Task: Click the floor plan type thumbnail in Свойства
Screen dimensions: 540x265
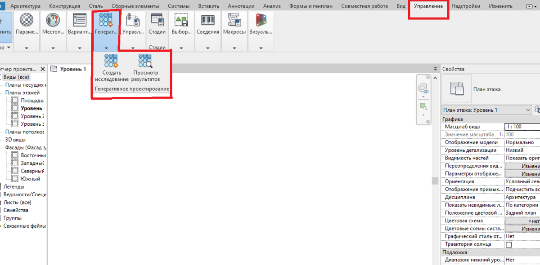Action: pyautogui.click(x=457, y=89)
